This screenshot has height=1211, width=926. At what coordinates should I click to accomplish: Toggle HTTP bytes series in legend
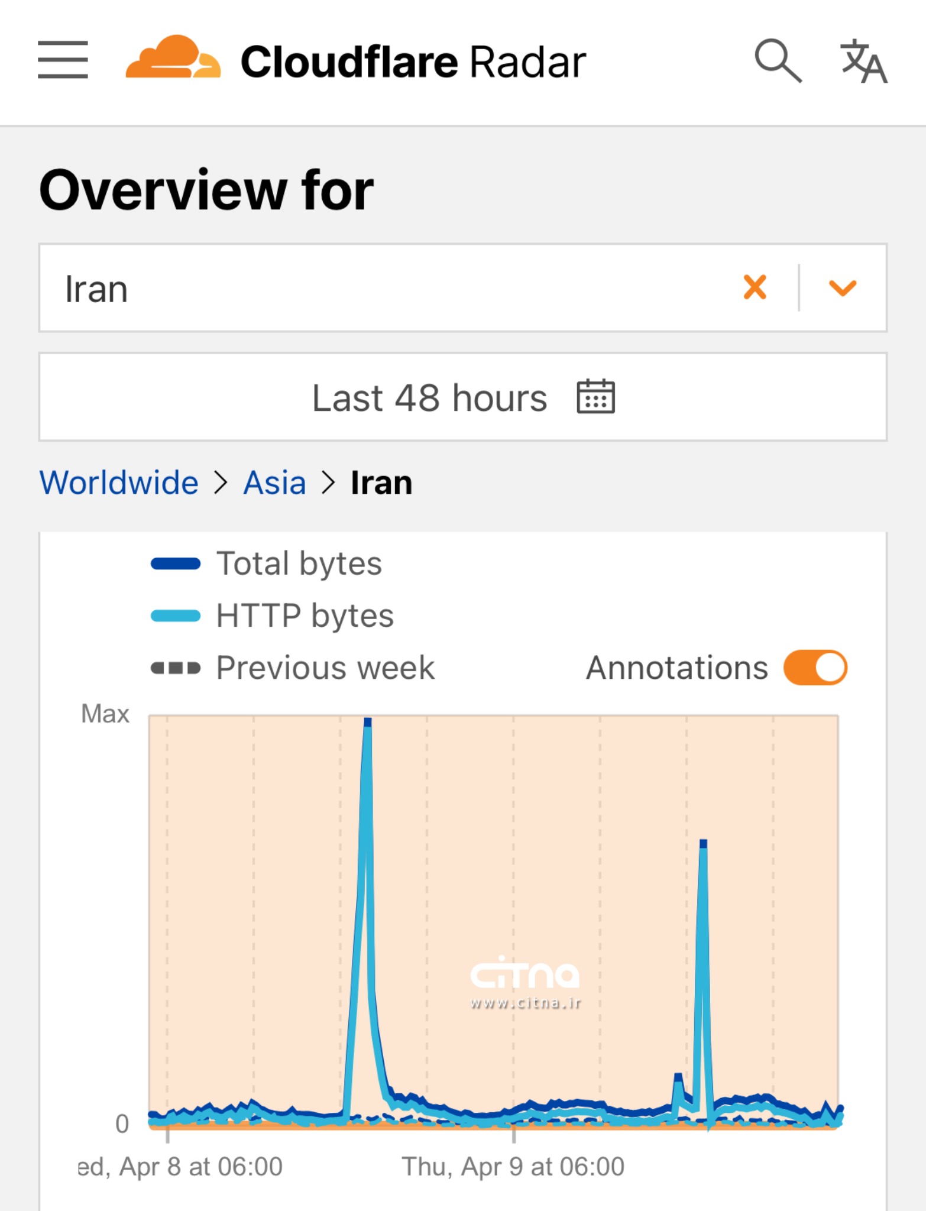[x=305, y=616]
